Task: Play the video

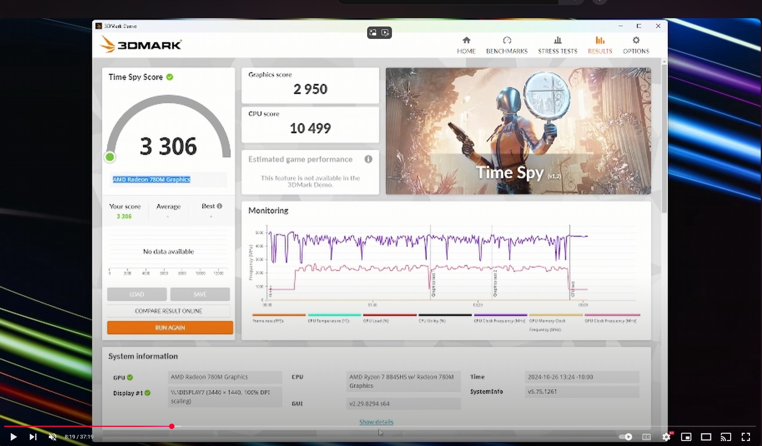Action: [x=13, y=437]
